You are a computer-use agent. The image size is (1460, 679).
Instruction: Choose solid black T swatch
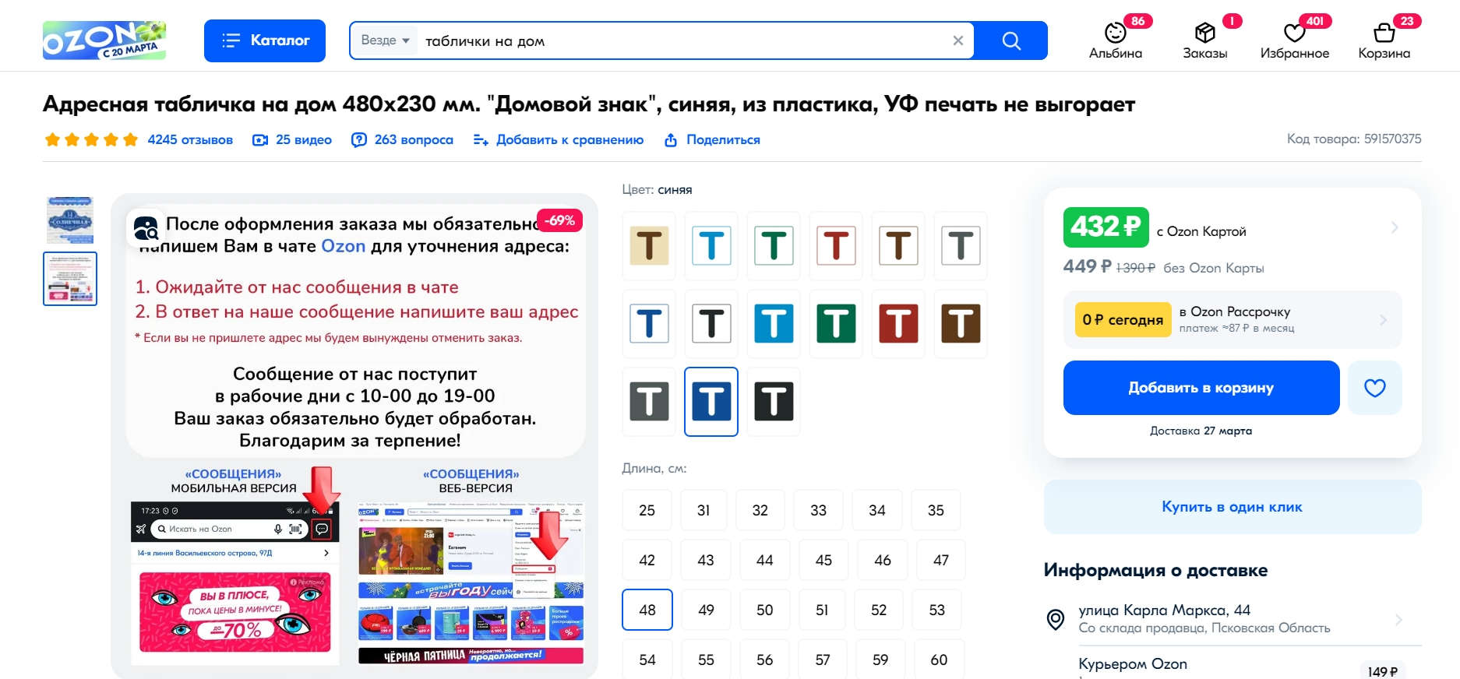coord(774,402)
